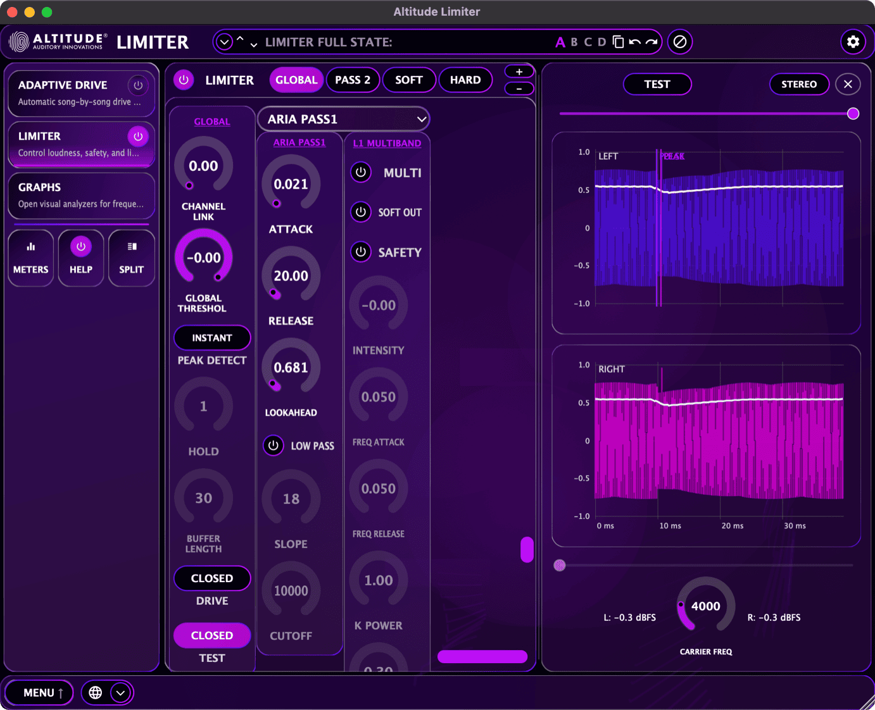Click the lower waveform slider handle
Image resolution: width=875 pixels, height=710 pixels.
click(x=560, y=565)
